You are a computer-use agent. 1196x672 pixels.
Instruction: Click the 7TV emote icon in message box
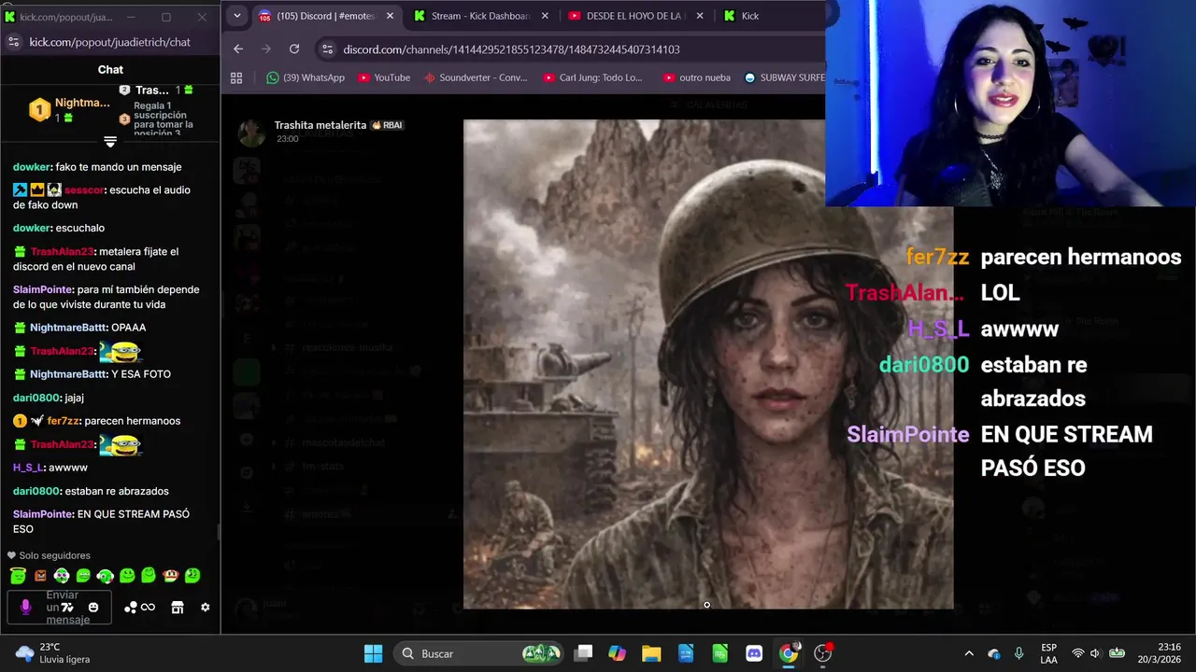pos(67,608)
